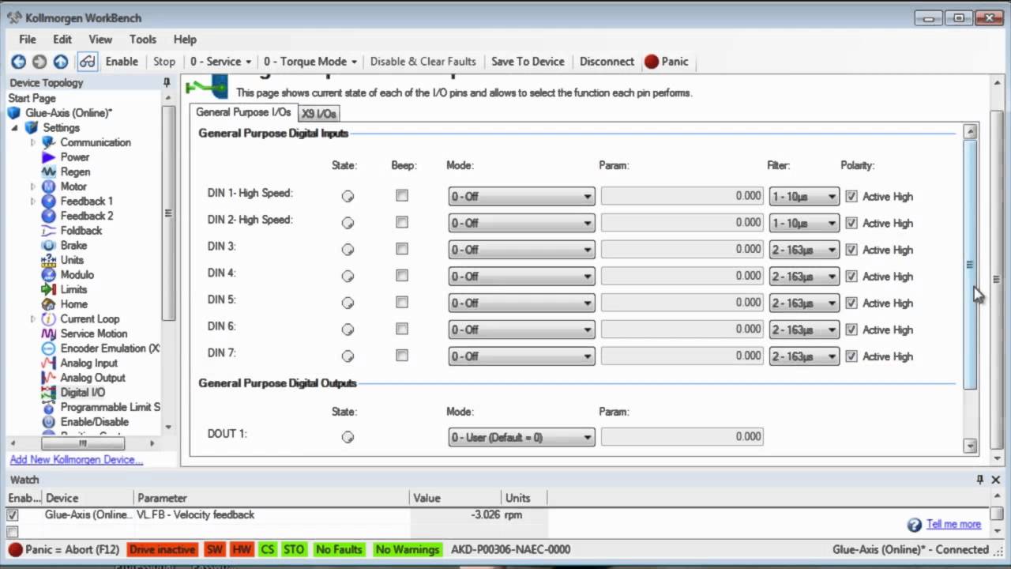Open the 0 - Torque Mode dropdown

[310, 62]
